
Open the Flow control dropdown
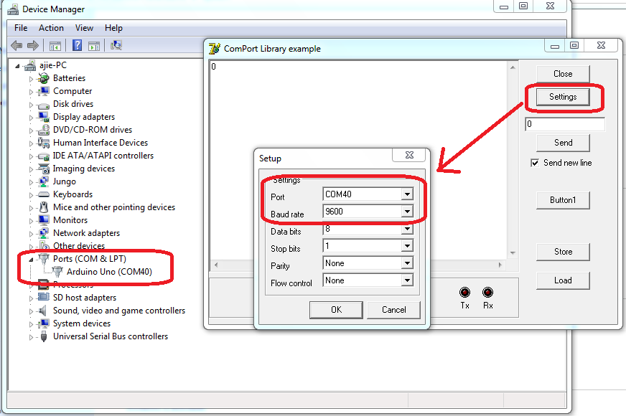coord(407,280)
